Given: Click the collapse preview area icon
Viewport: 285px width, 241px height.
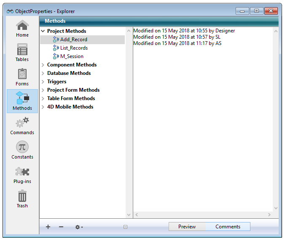Looking at the screenshot, I should coord(125,227).
